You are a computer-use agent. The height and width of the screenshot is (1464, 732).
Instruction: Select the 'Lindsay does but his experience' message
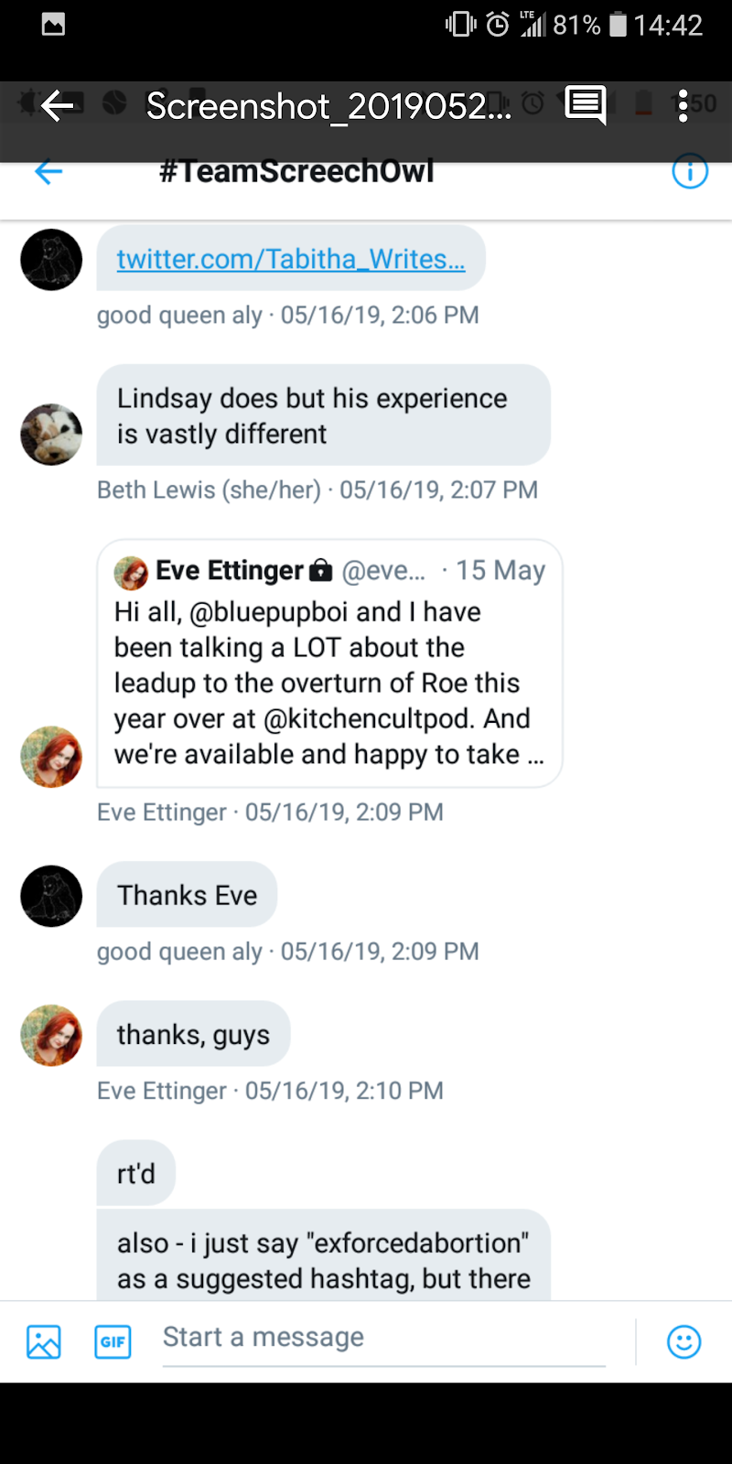(324, 415)
